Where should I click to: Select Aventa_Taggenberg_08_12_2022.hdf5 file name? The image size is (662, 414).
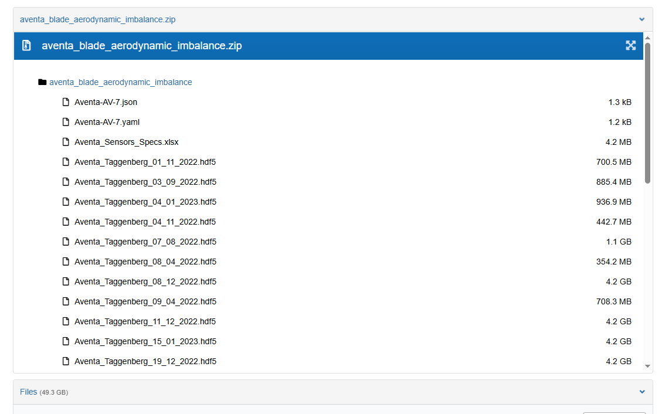coord(145,281)
